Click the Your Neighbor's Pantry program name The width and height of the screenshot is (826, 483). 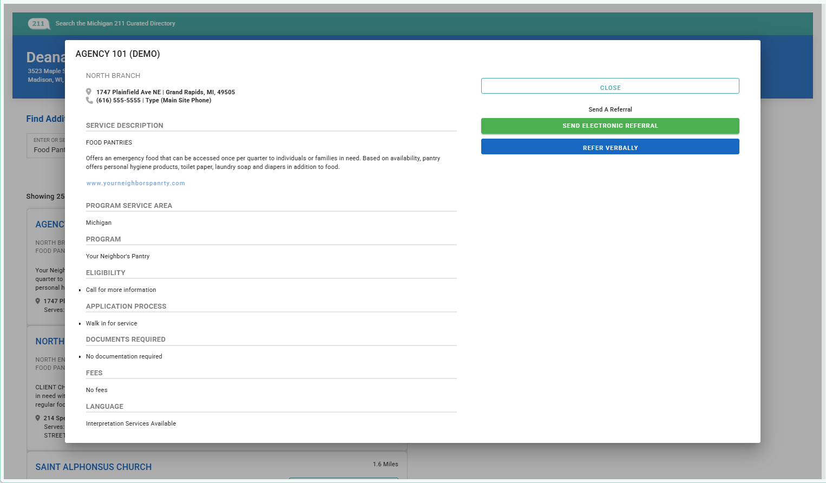pos(117,257)
